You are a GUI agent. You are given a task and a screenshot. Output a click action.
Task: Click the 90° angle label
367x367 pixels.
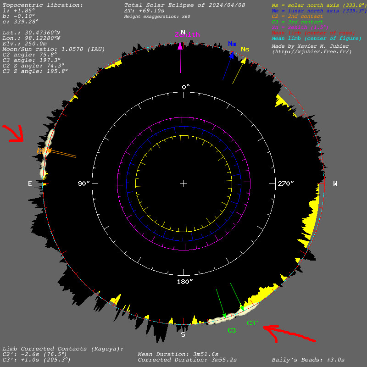coord(83,183)
